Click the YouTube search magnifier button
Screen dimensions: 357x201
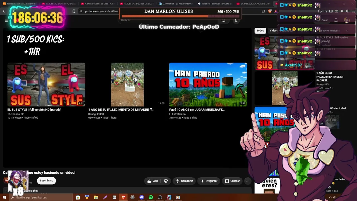[224, 20]
